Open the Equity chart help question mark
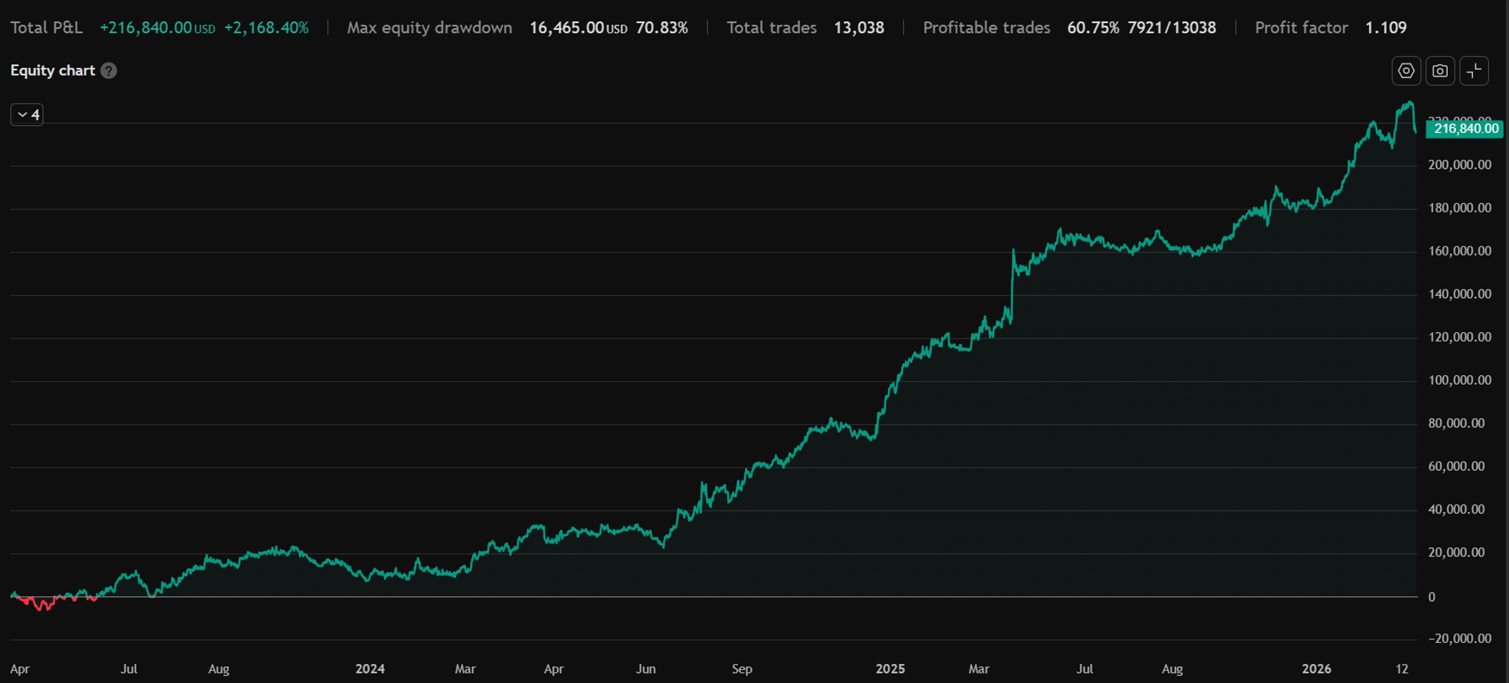The width and height of the screenshot is (1509, 683). pyautogui.click(x=108, y=71)
